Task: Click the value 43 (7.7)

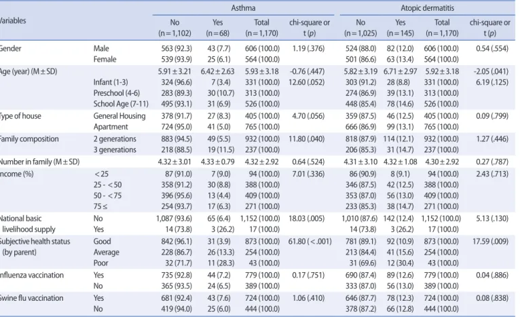Action: click(x=219, y=48)
